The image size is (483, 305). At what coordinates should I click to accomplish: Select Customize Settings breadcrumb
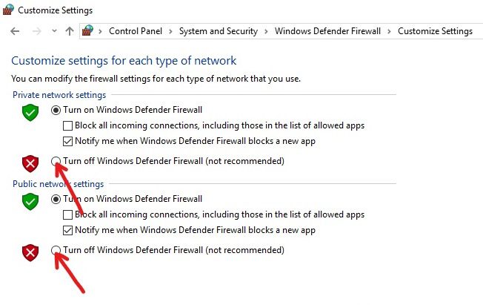(x=435, y=31)
